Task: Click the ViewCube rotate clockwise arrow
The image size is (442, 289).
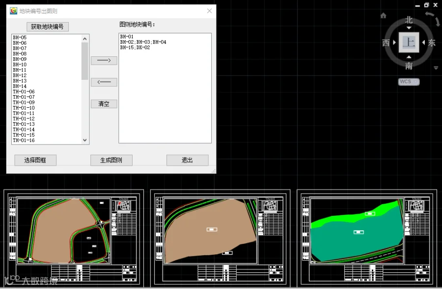Action: 433,18
